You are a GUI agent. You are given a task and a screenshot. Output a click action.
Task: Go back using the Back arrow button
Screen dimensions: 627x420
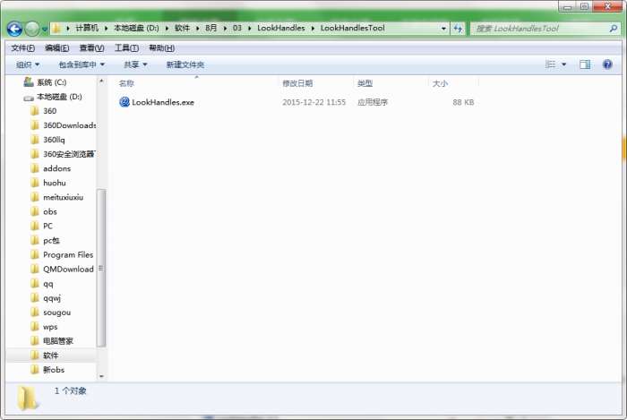(x=14, y=29)
